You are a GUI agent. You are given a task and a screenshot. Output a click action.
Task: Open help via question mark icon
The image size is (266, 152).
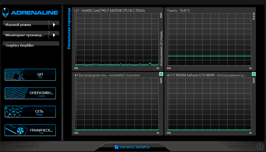click(x=260, y=146)
